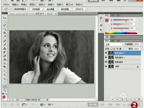Open the layer fill (填充) dropdown arrow
This screenshot has height=108, width=144.
141,49
